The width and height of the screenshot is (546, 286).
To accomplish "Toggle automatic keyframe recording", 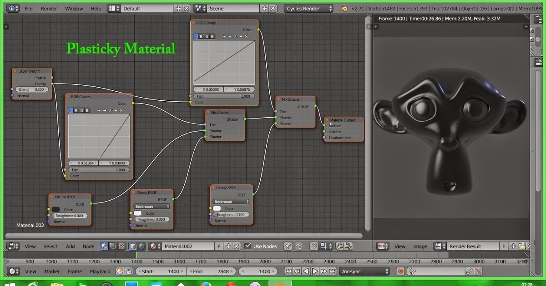I will click(x=400, y=271).
